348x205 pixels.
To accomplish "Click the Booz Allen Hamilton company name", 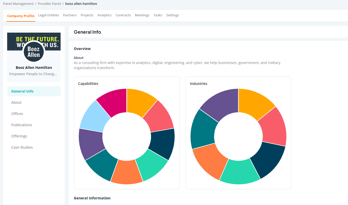I will [34, 68].
